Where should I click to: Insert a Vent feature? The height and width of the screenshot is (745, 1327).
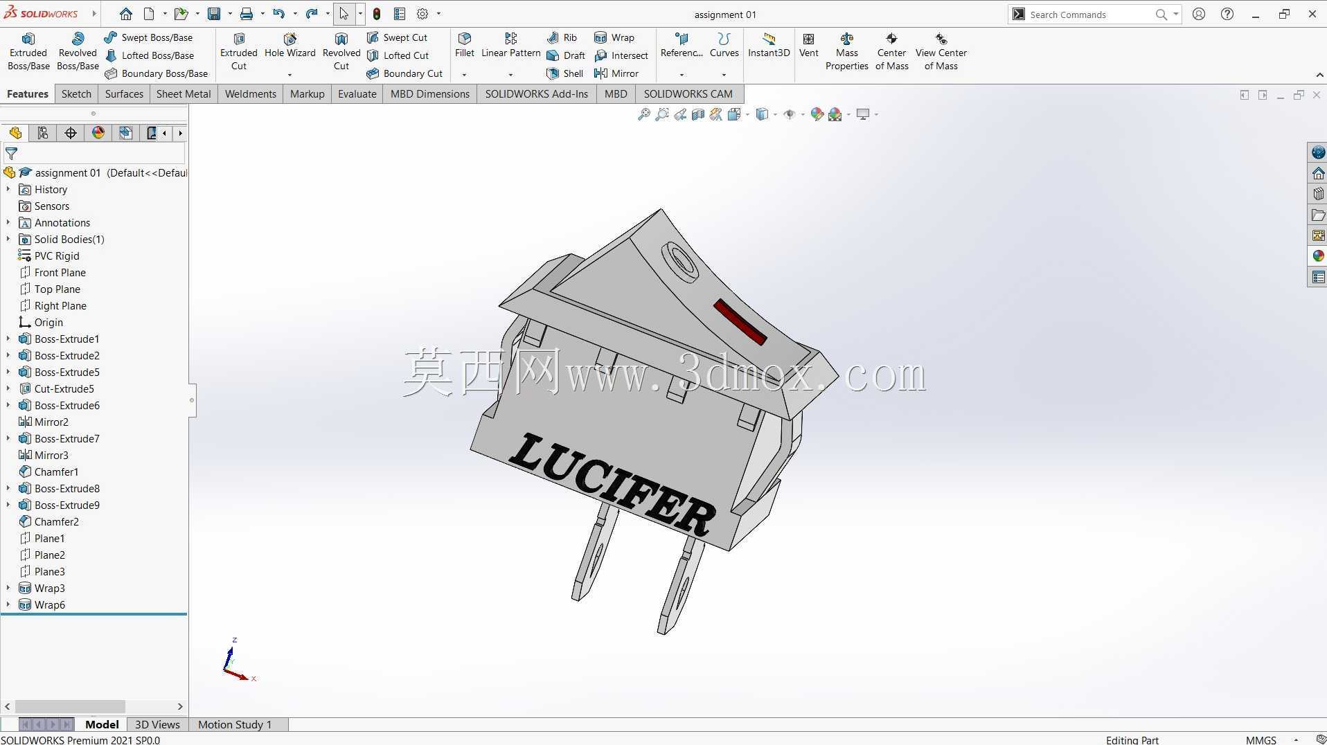(808, 46)
